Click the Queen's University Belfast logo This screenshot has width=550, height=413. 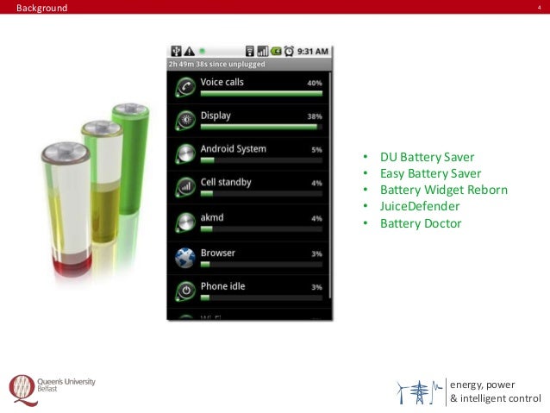click(53, 391)
